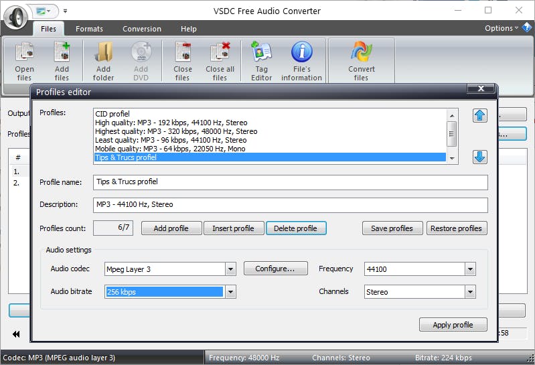Select the Least quality MP3 96 kbps profile
This screenshot has height=365, width=535.
(270, 140)
